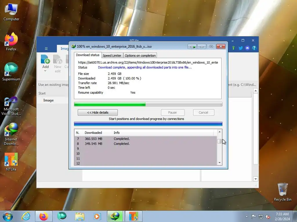This screenshot has height=222, width=297.
Task: Select connection row 9
Action: point(146,149)
